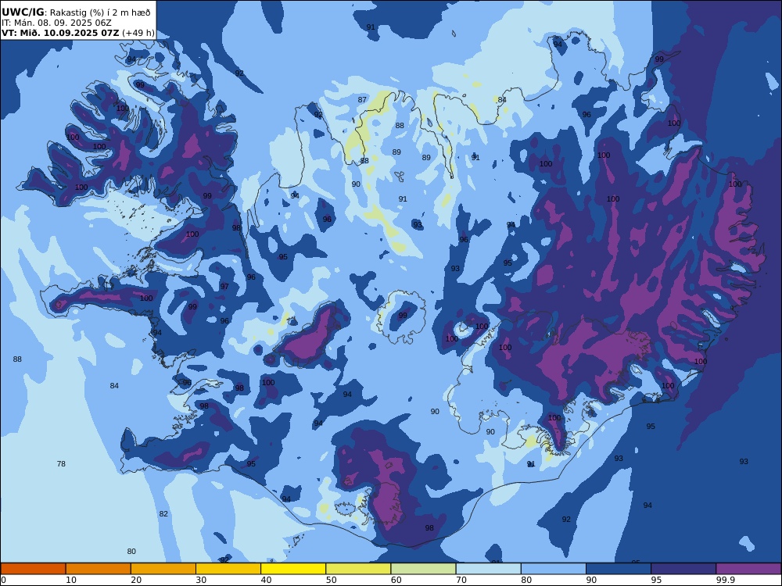
Task: Click the legend scale tick label 10
Action: pyautogui.click(x=71, y=580)
